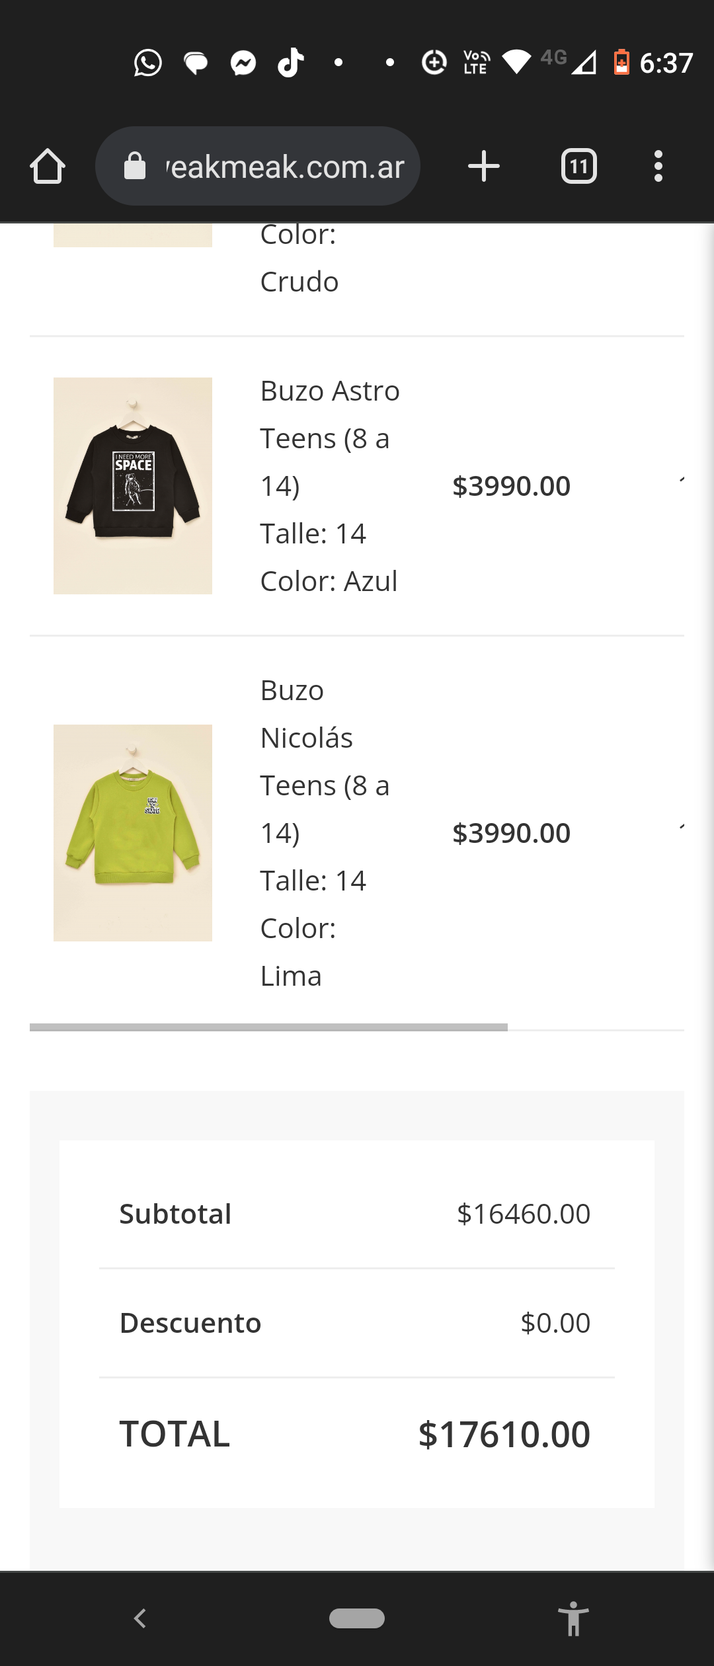Screen dimensions: 714x1666
Task: Tap the WhatsApp notification icon
Action: click(147, 63)
